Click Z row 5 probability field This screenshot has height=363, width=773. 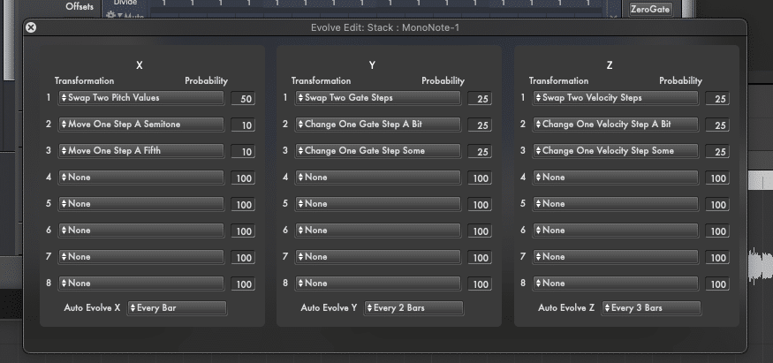tap(717, 205)
